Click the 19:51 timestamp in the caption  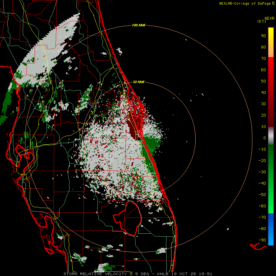(x=205, y=274)
